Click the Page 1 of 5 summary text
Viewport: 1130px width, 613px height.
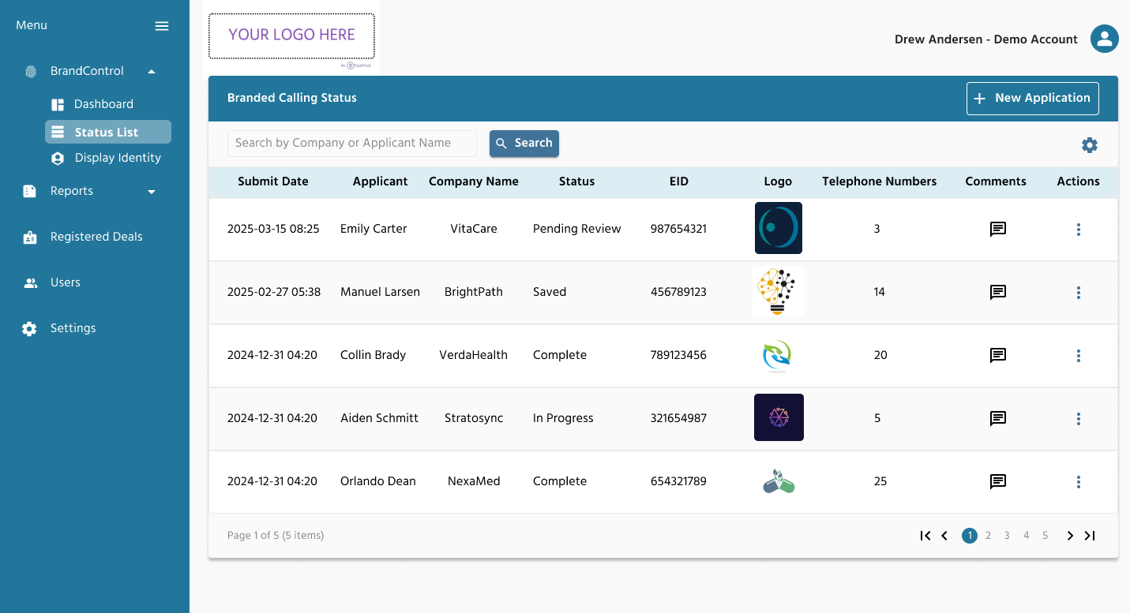point(276,536)
